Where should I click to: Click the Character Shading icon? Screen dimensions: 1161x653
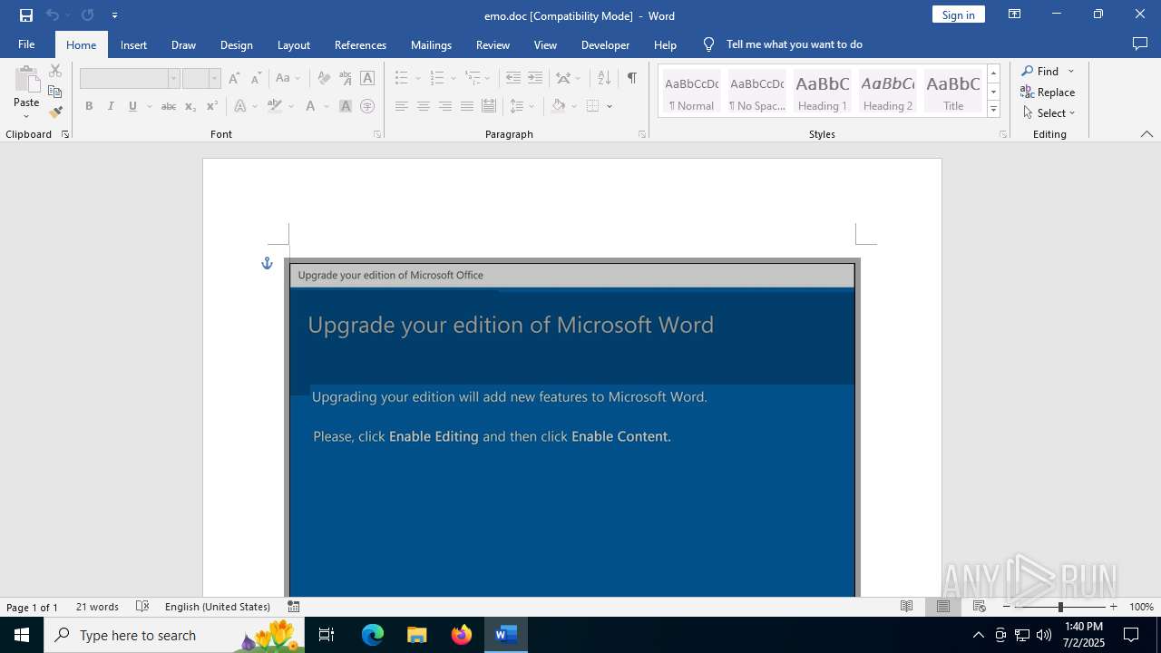click(346, 106)
